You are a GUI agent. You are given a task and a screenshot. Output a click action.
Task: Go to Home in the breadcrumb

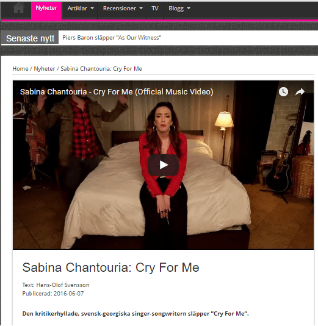point(20,69)
